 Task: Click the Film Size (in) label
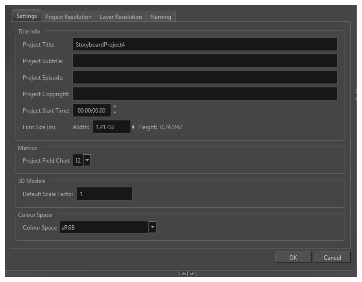tap(40, 127)
